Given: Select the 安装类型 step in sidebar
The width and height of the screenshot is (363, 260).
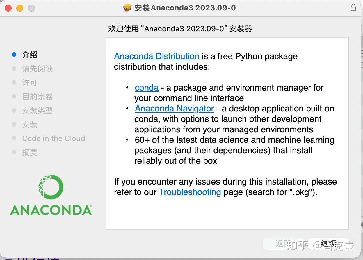Looking at the screenshot, I should 37,110.
